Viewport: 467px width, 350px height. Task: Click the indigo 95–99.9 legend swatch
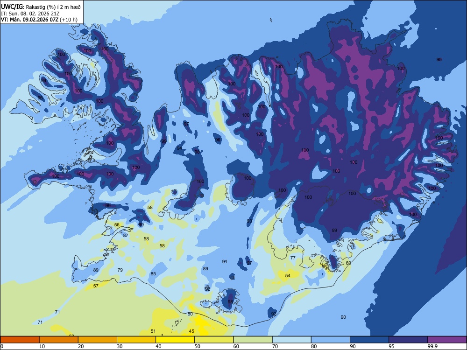(x=408, y=340)
